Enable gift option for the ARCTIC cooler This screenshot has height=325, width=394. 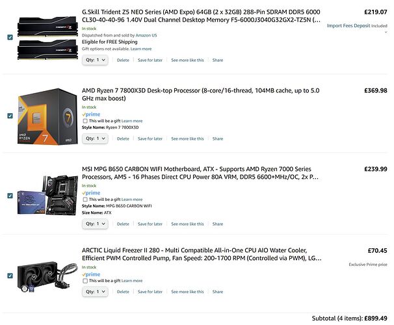85,281
